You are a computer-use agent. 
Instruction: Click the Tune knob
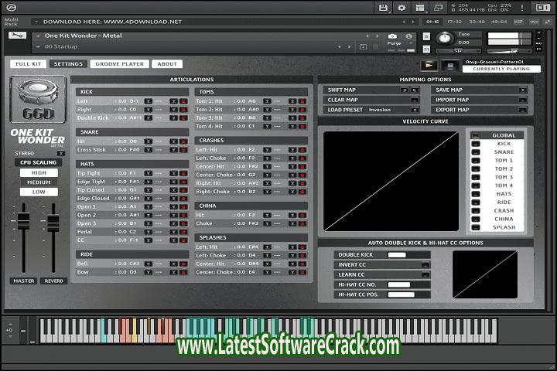pyautogui.click(x=445, y=38)
